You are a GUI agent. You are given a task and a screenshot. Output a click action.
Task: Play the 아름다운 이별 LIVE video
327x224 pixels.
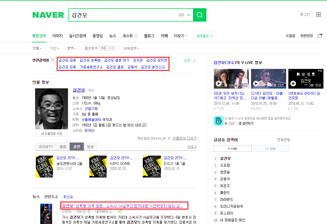tap(269, 79)
